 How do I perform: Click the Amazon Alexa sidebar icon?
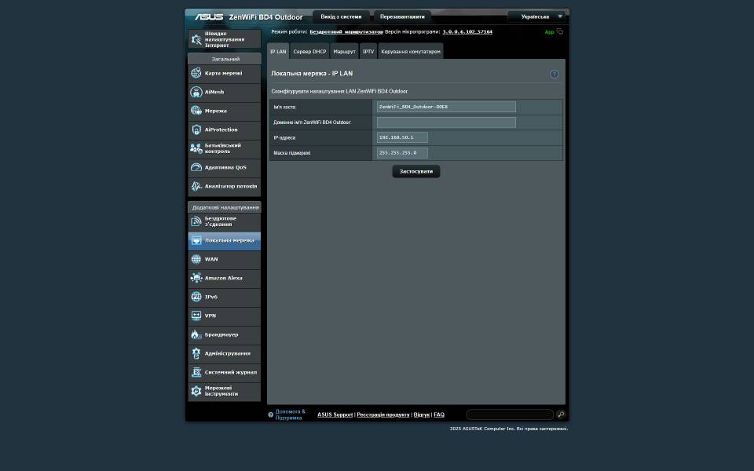point(196,278)
